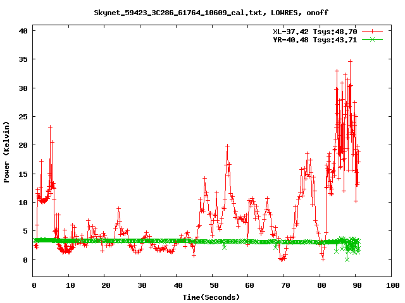Click y-axis tick label 25
Screen dimensions: 405x303
(x=23, y=117)
